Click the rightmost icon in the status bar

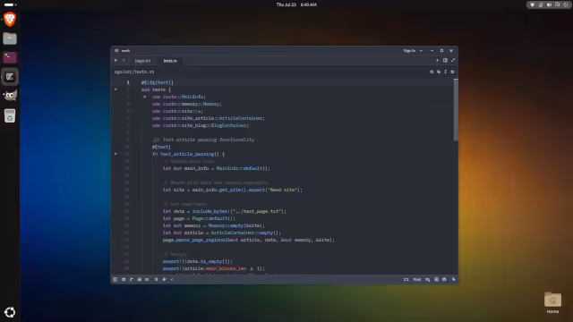point(454,280)
